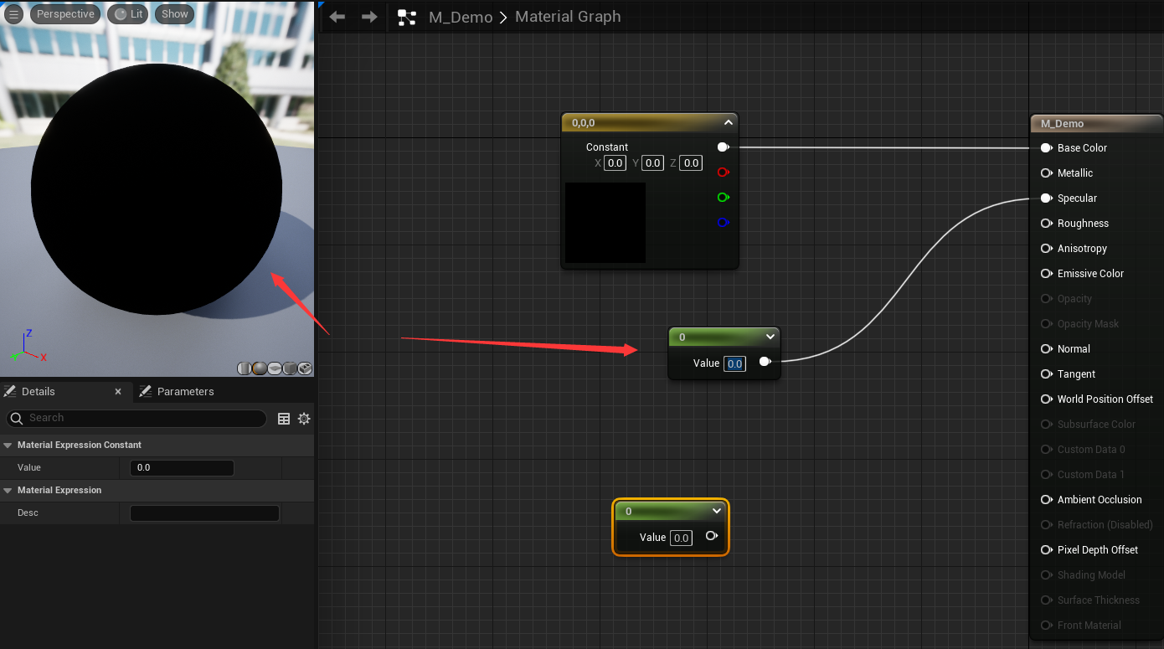
Task: Click the black color preview on constant node
Action: (x=605, y=223)
